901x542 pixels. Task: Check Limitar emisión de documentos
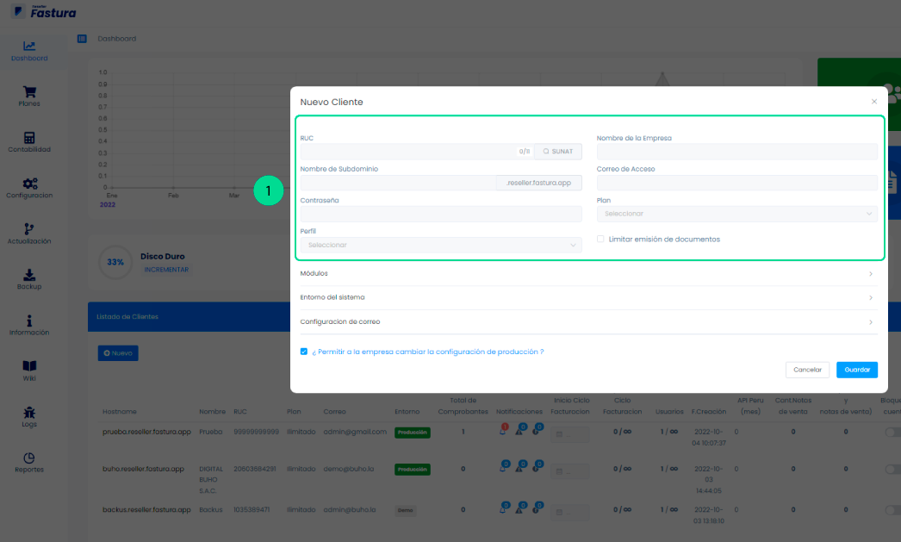click(600, 240)
